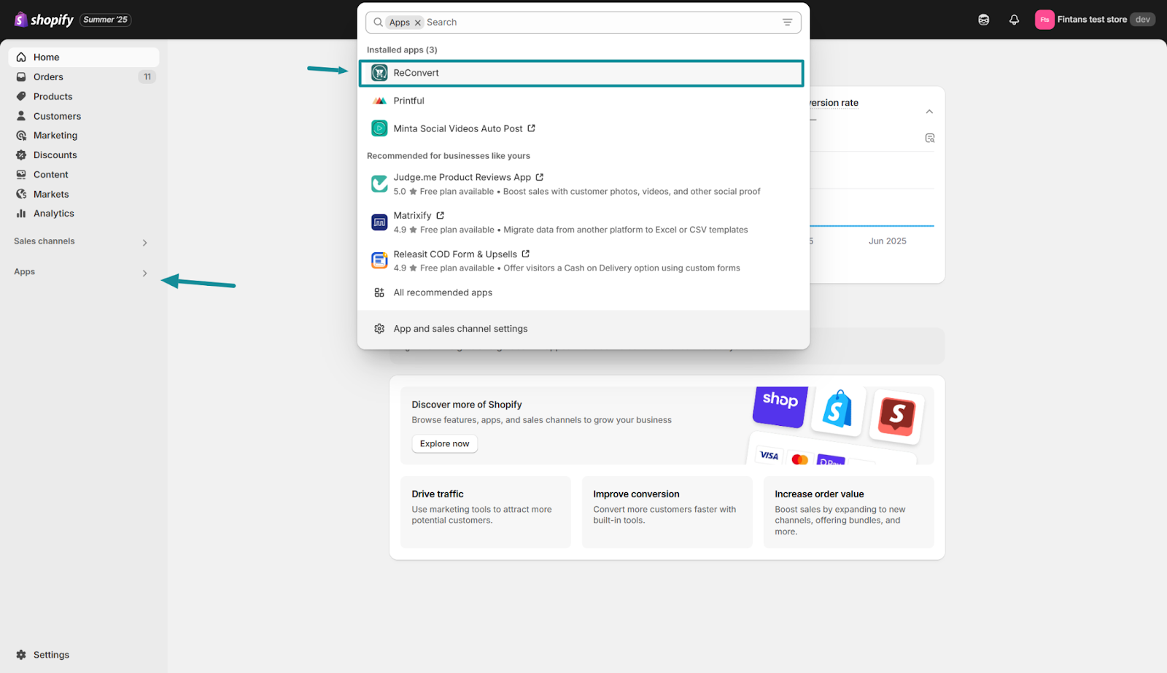Click the conversion rate report icon
The width and height of the screenshot is (1167, 673).
(930, 138)
